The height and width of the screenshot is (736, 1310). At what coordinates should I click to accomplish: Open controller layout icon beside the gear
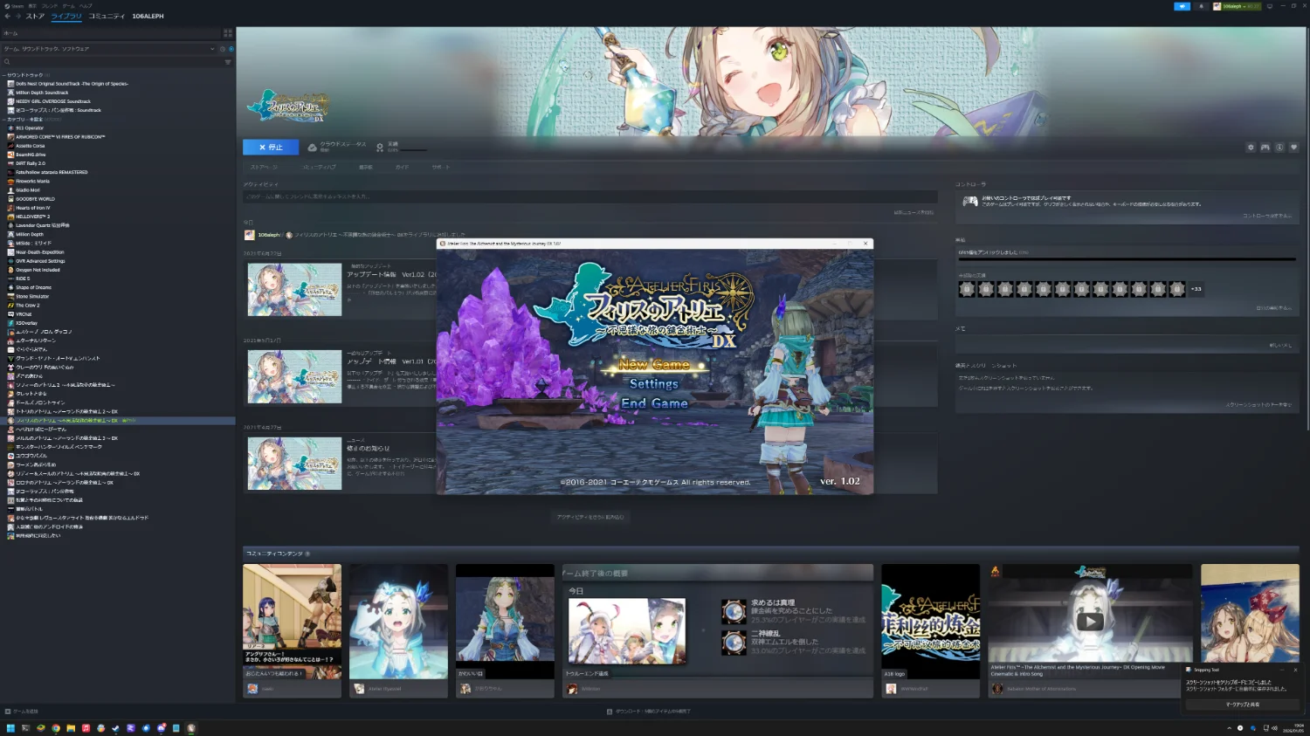pyautogui.click(x=1265, y=148)
